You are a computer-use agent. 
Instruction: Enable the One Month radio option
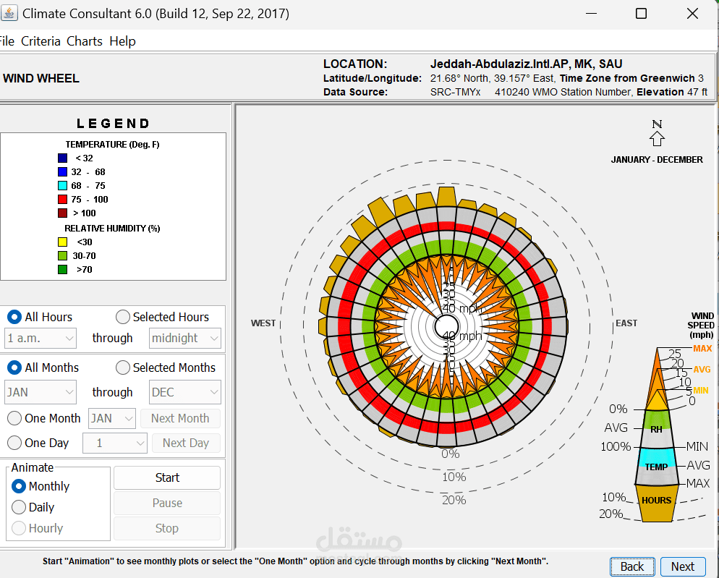tap(14, 418)
